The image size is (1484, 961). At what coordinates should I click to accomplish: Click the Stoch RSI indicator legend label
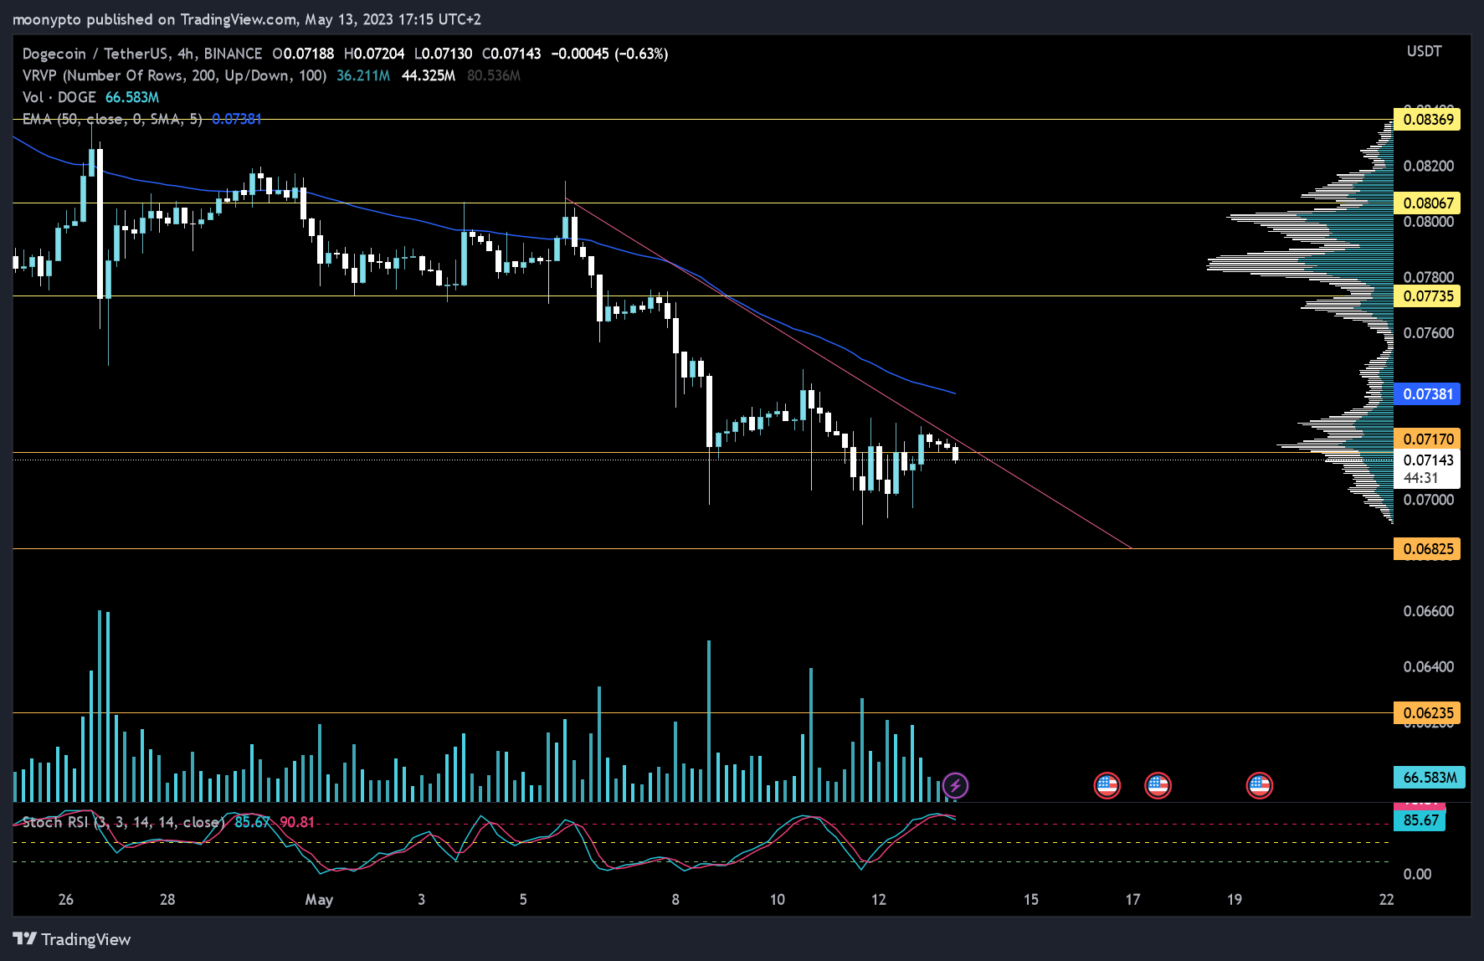point(124,822)
